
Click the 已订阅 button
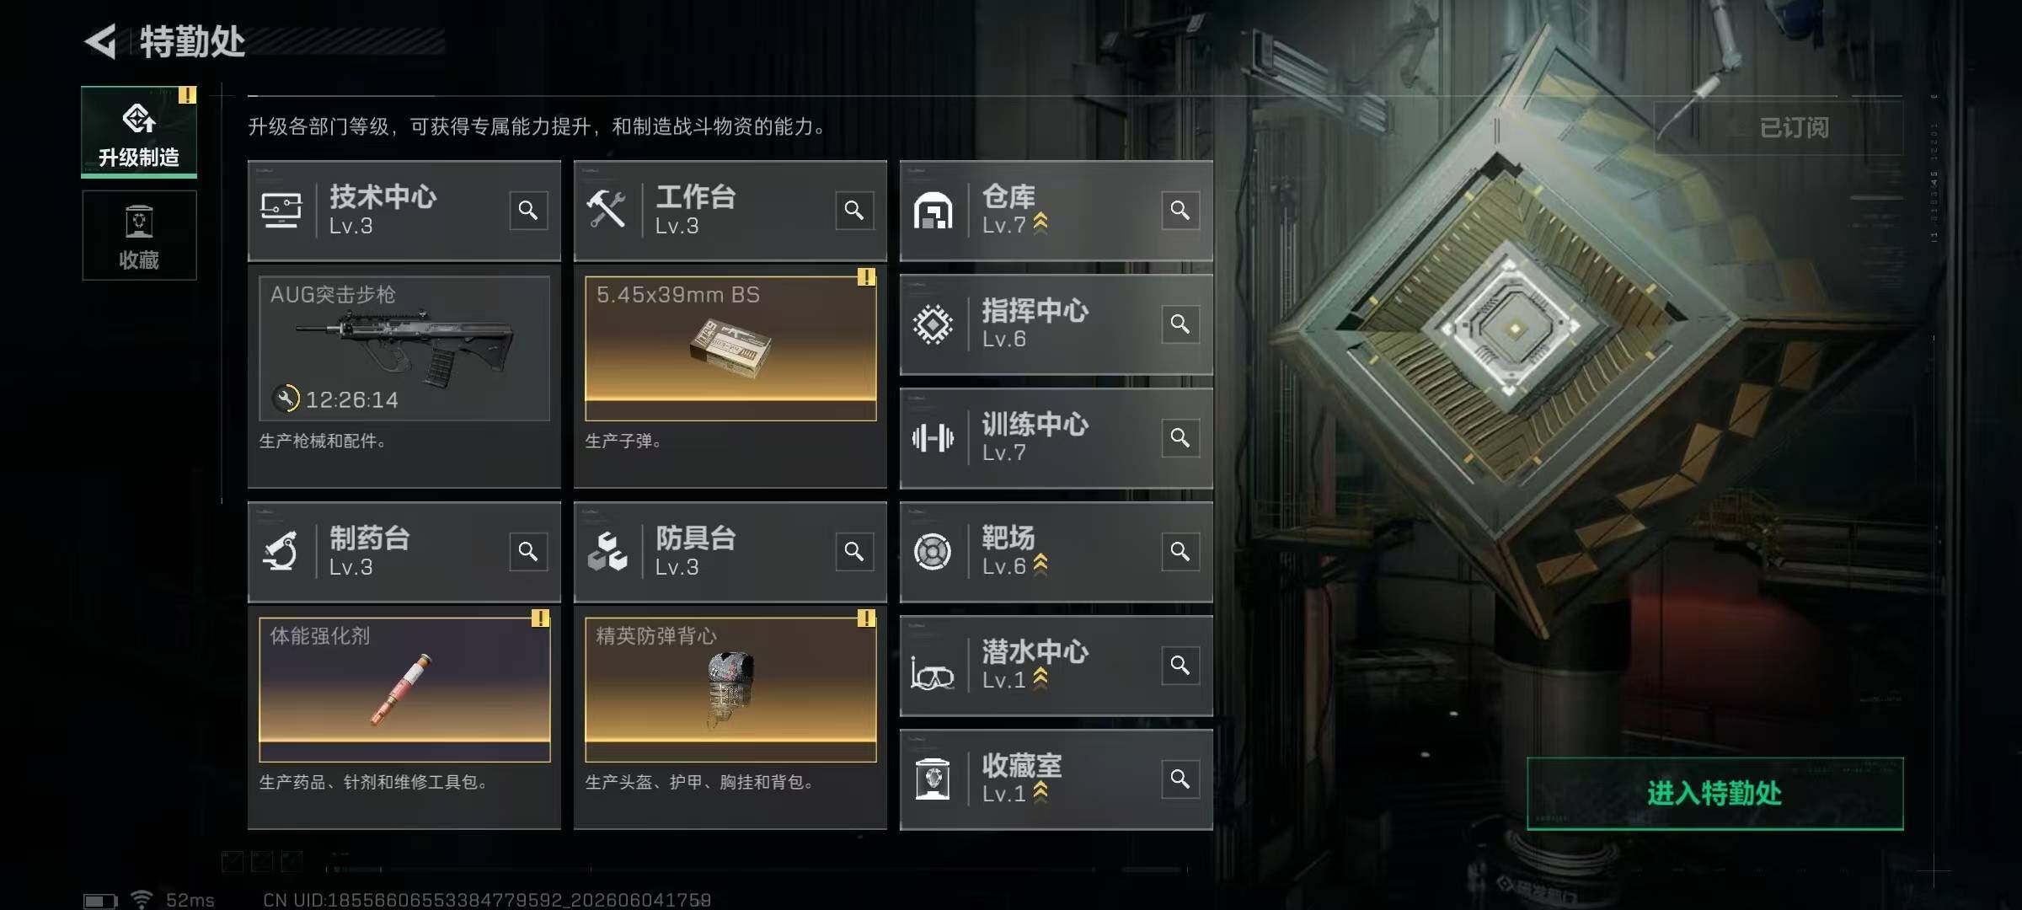pyautogui.click(x=1779, y=128)
